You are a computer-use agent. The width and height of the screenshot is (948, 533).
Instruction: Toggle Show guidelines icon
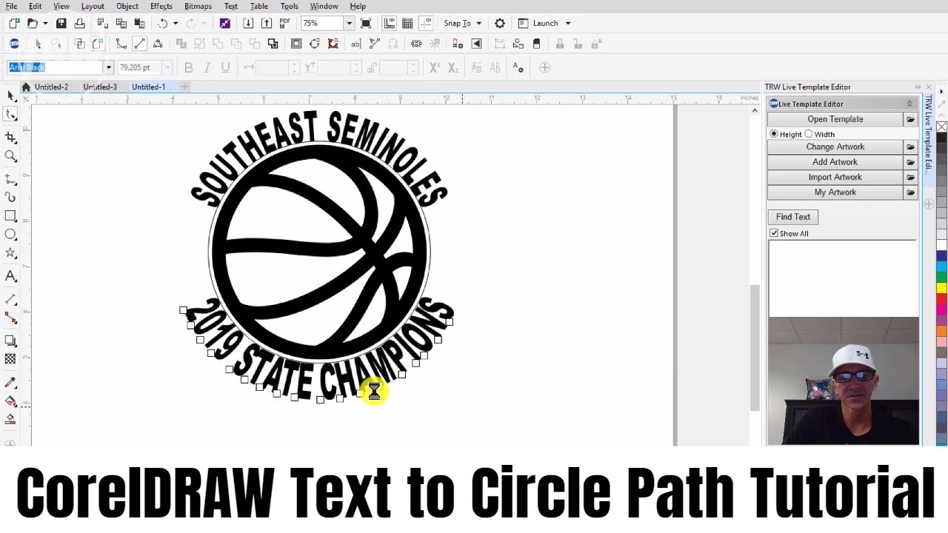click(425, 24)
